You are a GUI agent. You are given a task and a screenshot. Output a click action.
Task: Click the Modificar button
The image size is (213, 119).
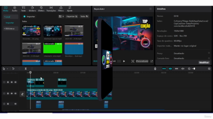(x=204, y=62)
